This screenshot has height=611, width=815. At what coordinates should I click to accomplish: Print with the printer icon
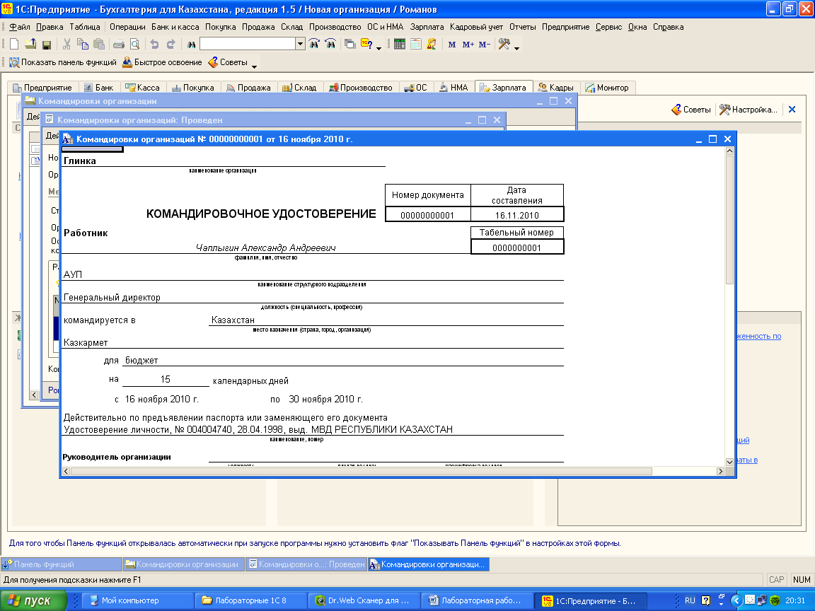click(119, 45)
